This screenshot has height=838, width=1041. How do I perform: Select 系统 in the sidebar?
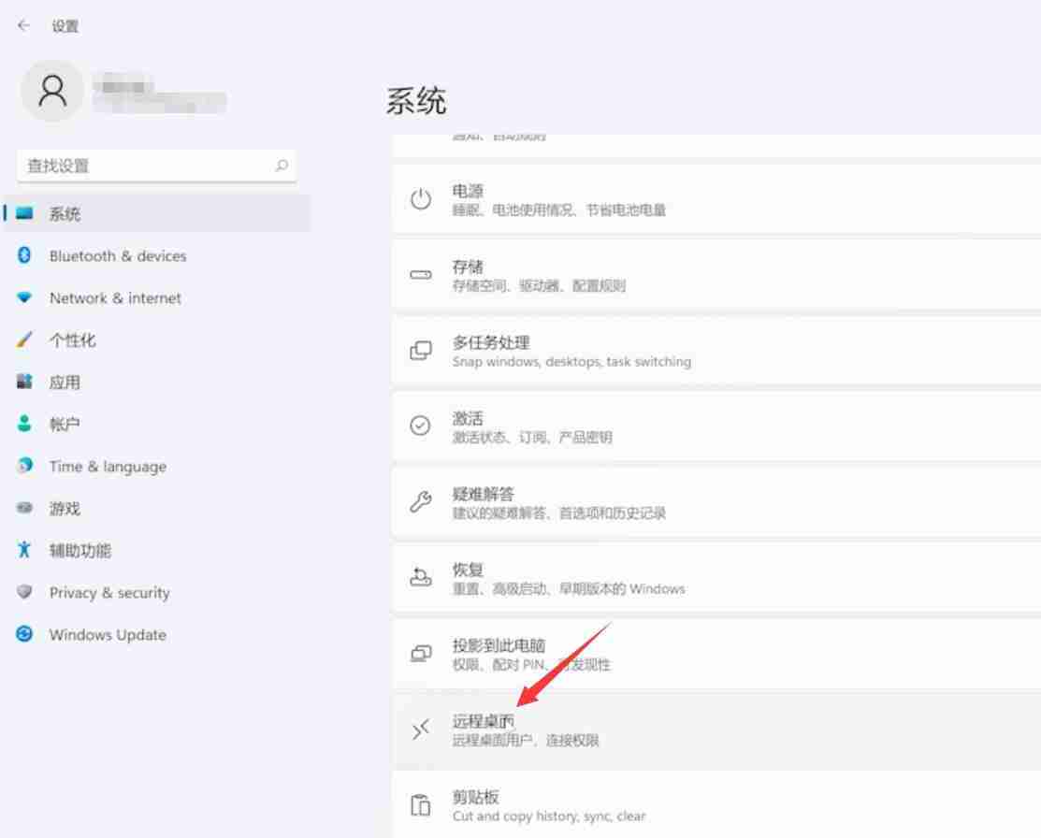coord(64,213)
